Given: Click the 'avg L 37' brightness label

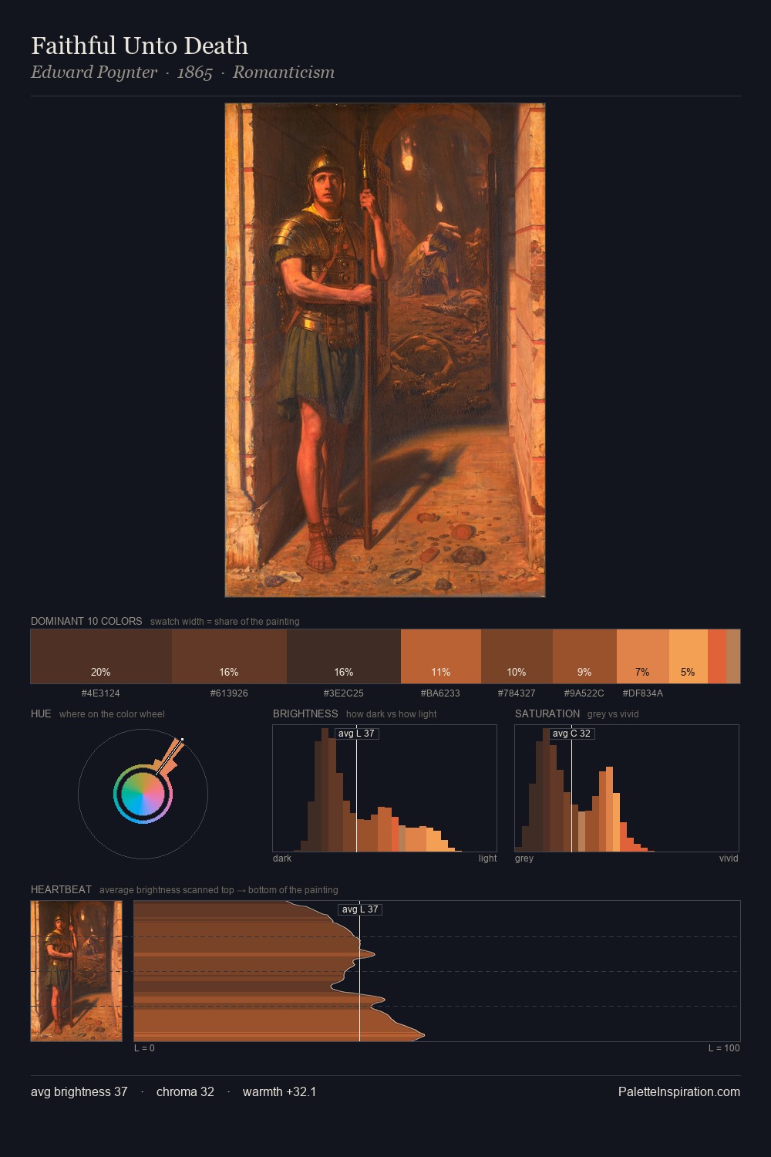Looking at the screenshot, I should pyautogui.click(x=356, y=734).
